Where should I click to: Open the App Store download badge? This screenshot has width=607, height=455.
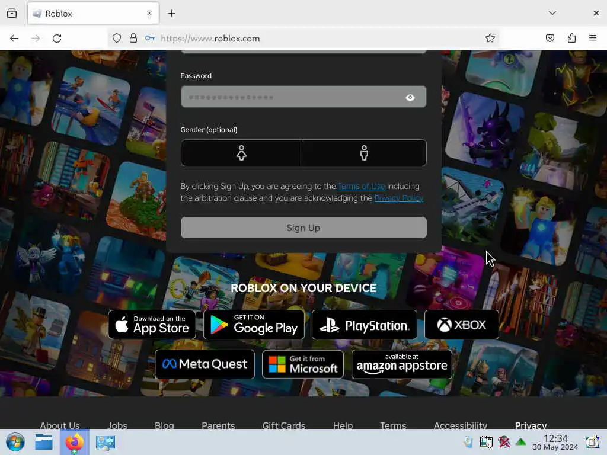pyautogui.click(x=152, y=325)
